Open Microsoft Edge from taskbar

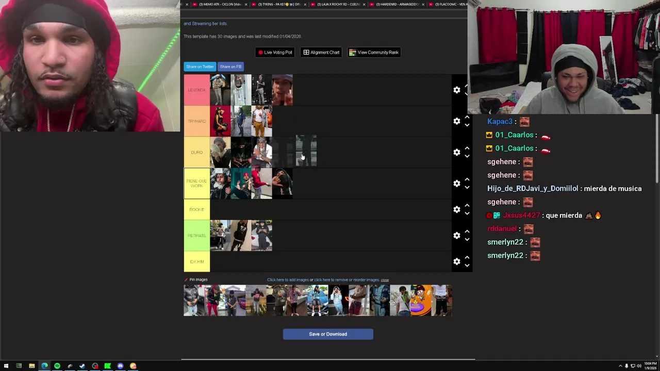(x=44, y=366)
